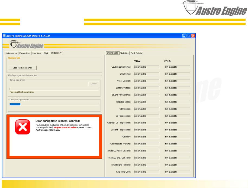The height and width of the screenshot is (188, 248).
Task: Click ECU A Fuel Pressure Warning field
Action: coord(146,144)
